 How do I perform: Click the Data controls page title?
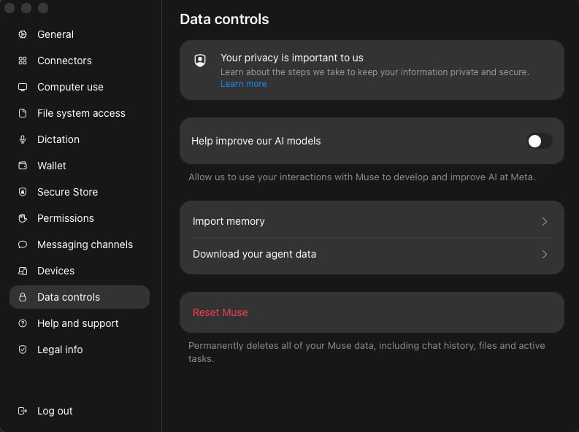(x=224, y=19)
